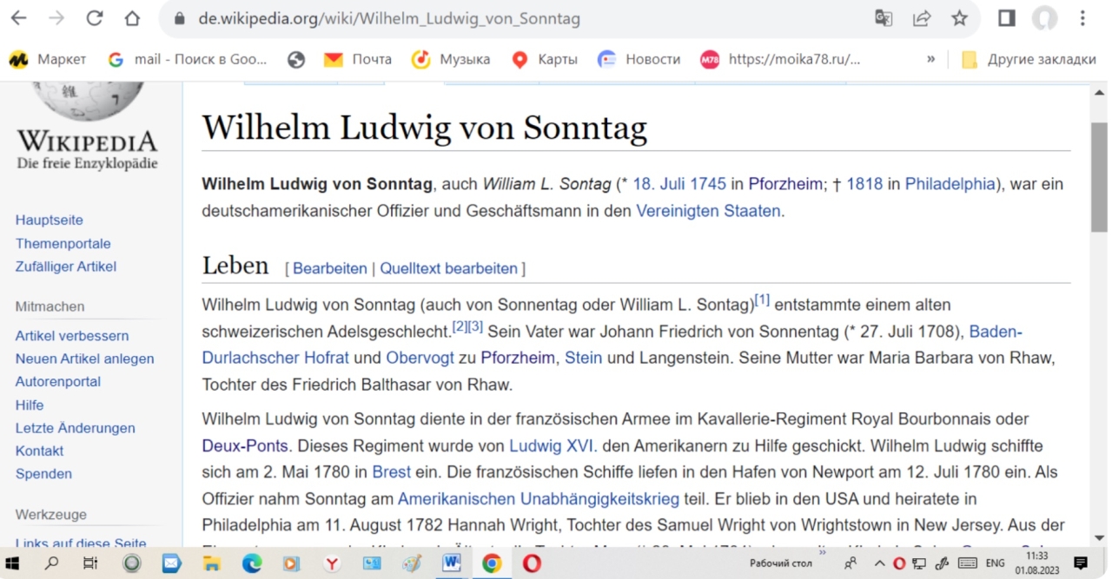Image resolution: width=1112 pixels, height=579 pixels.
Task: Share this page via the share icon
Action: 921,18
